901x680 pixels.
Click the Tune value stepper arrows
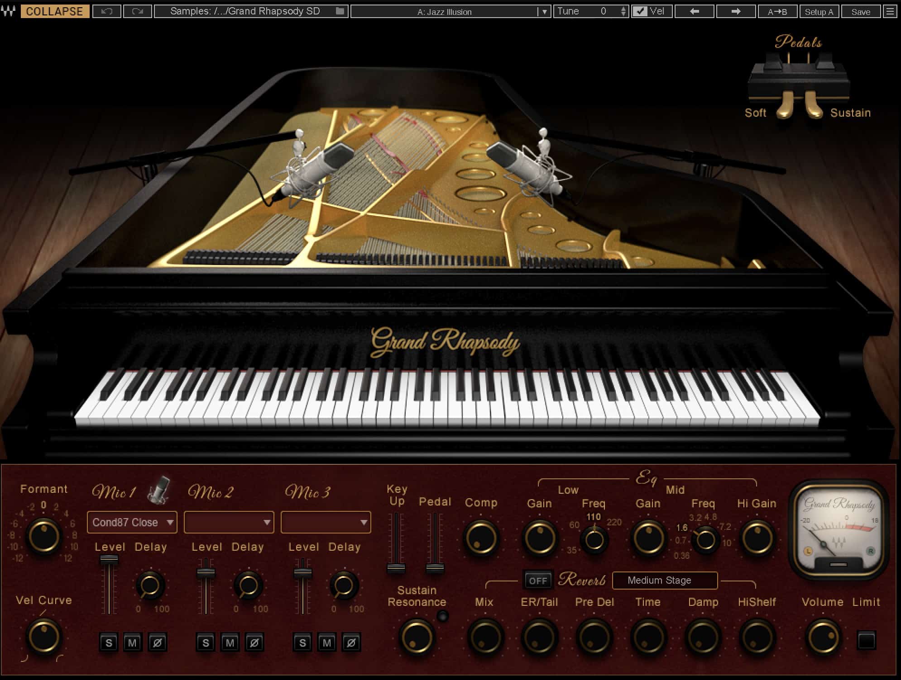click(623, 11)
